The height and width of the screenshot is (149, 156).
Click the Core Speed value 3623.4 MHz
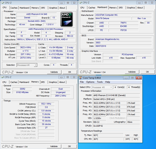coord(25,47)
